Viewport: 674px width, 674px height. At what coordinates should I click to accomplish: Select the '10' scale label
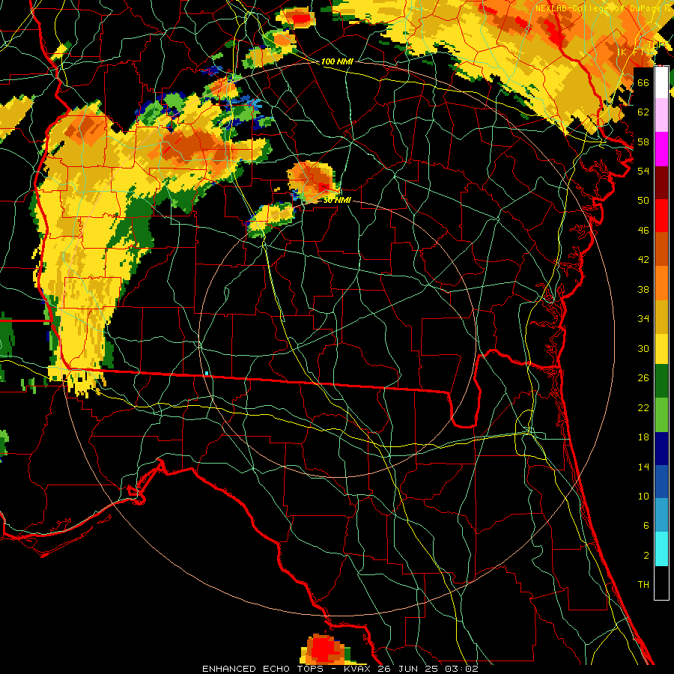(x=643, y=496)
